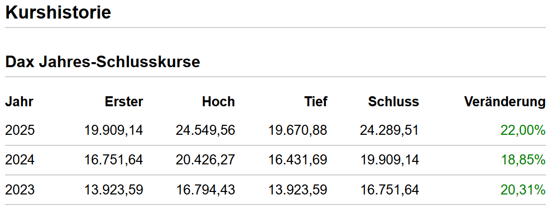
Task: Select the Tief column header
Action: (316, 102)
